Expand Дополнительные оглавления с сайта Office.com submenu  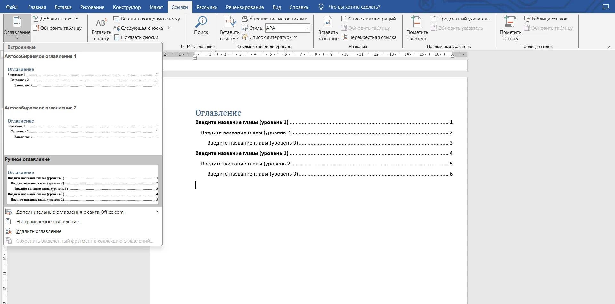[157, 212]
